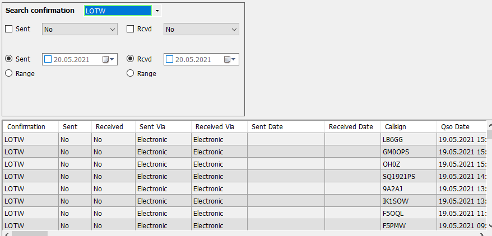
Task: Sort by the Callsign column header
Action: coord(409,127)
